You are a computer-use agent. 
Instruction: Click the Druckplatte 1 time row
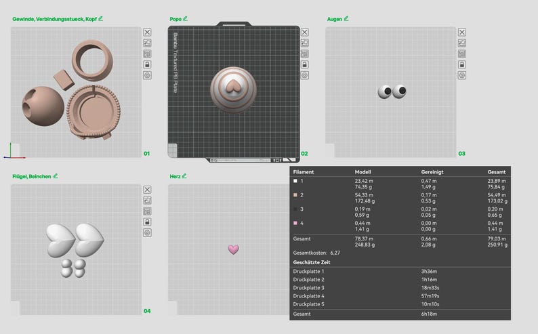[x=400, y=271]
